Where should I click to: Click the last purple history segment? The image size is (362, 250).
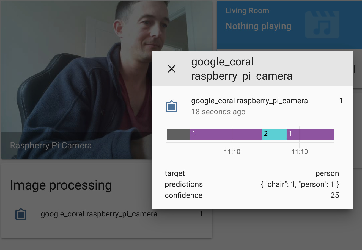tap(310, 134)
